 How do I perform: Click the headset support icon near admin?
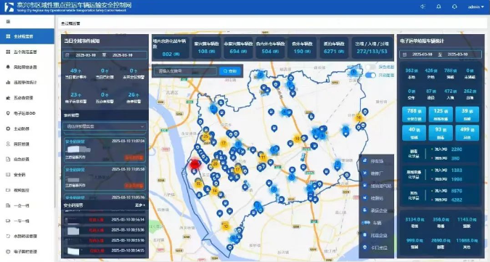(454, 7)
